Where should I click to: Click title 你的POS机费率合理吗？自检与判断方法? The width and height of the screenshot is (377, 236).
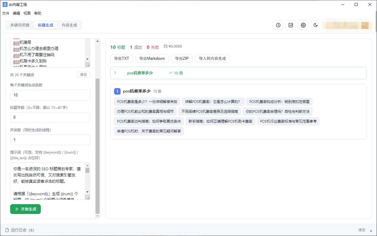click(278, 111)
